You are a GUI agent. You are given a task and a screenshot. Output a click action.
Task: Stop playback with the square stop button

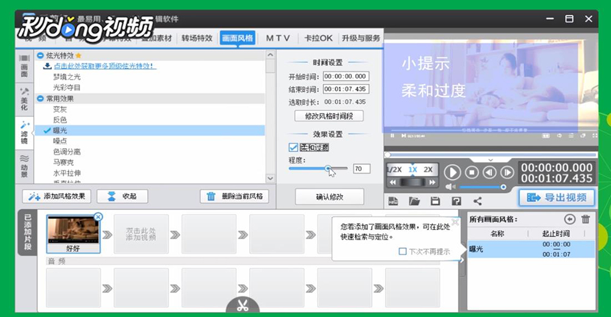coord(472,172)
